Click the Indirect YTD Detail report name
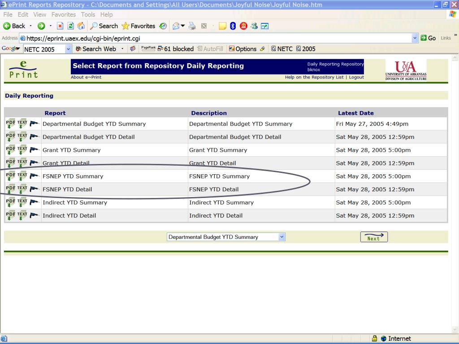459x344 pixels. point(69,215)
